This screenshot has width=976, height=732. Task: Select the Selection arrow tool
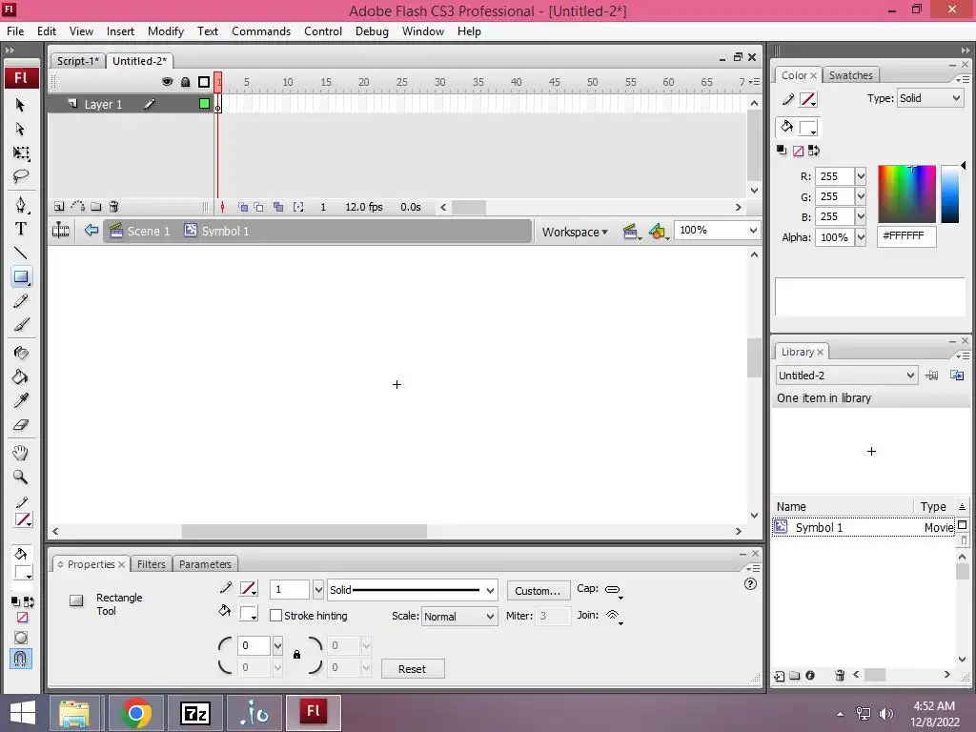(x=20, y=105)
